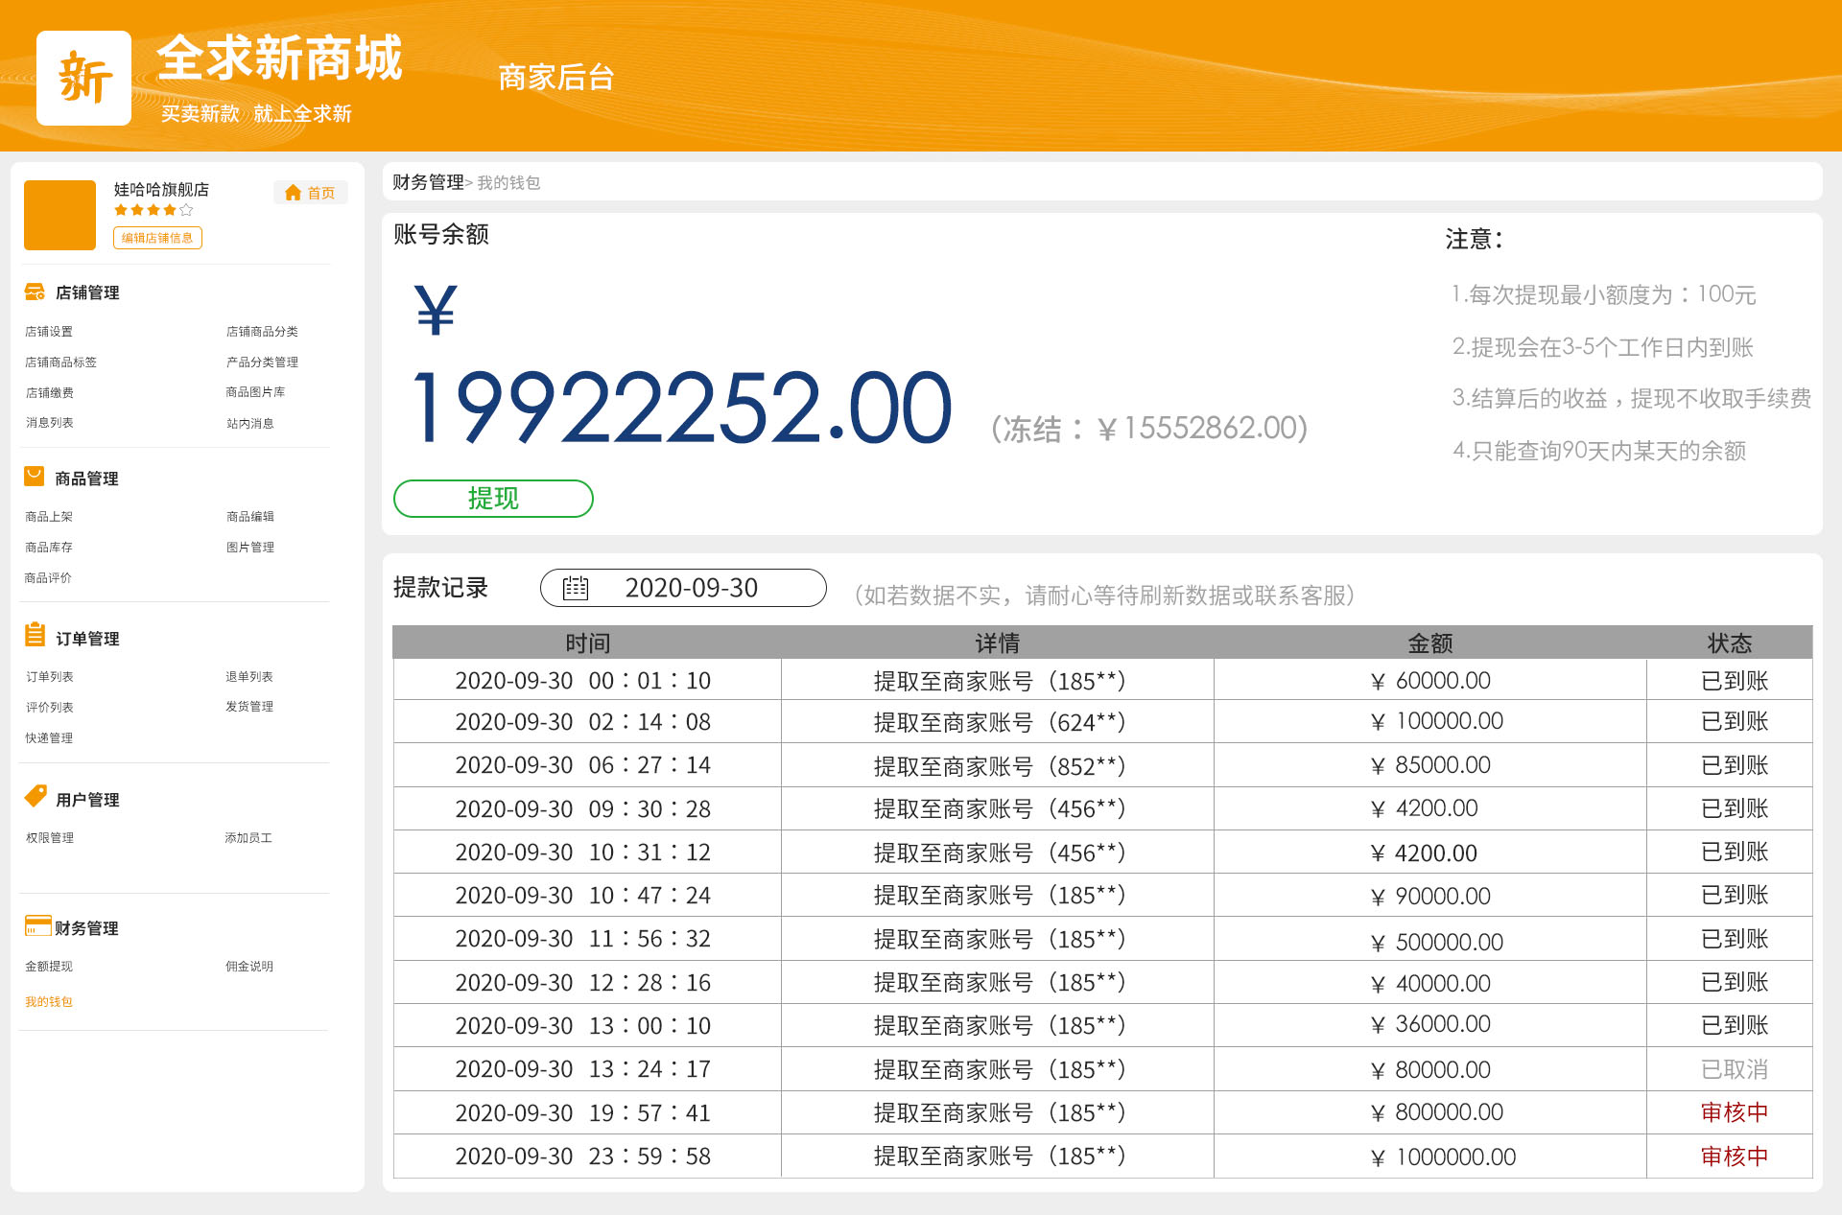This screenshot has height=1215, width=1842.
Task: Open 发货管理 menu item
Action: pyautogui.click(x=248, y=707)
